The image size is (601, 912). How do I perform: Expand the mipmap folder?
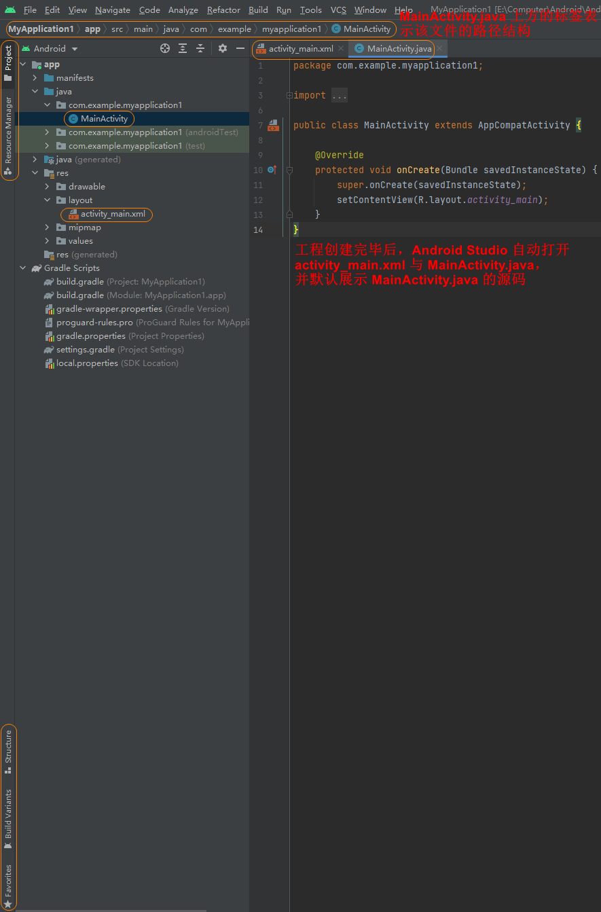(48, 227)
